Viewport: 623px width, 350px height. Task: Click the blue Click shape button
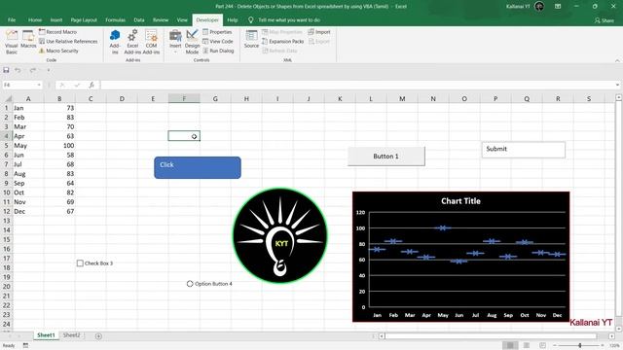198,167
